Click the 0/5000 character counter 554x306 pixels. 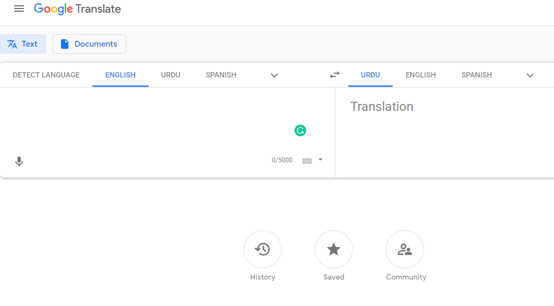[x=282, y=160]
